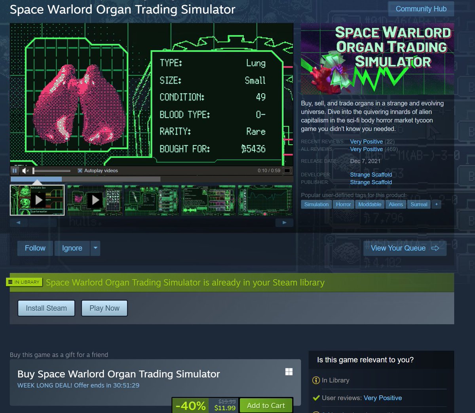Image resolution: width=475 pixels, height=413 pixels.
Task: Open the game capsule header image
Action: click(x=377, y=58)
